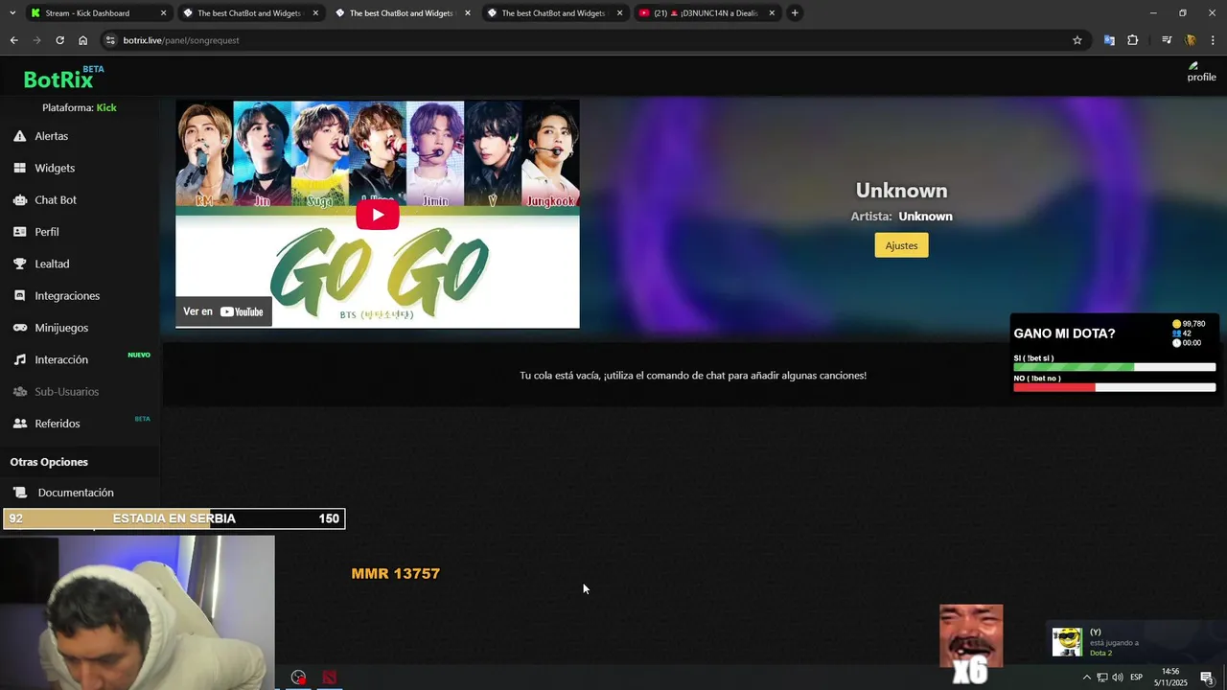Viewport: 1227px width, 690px height.
Task: Open a new browser tab
Action: click(795, 13)
